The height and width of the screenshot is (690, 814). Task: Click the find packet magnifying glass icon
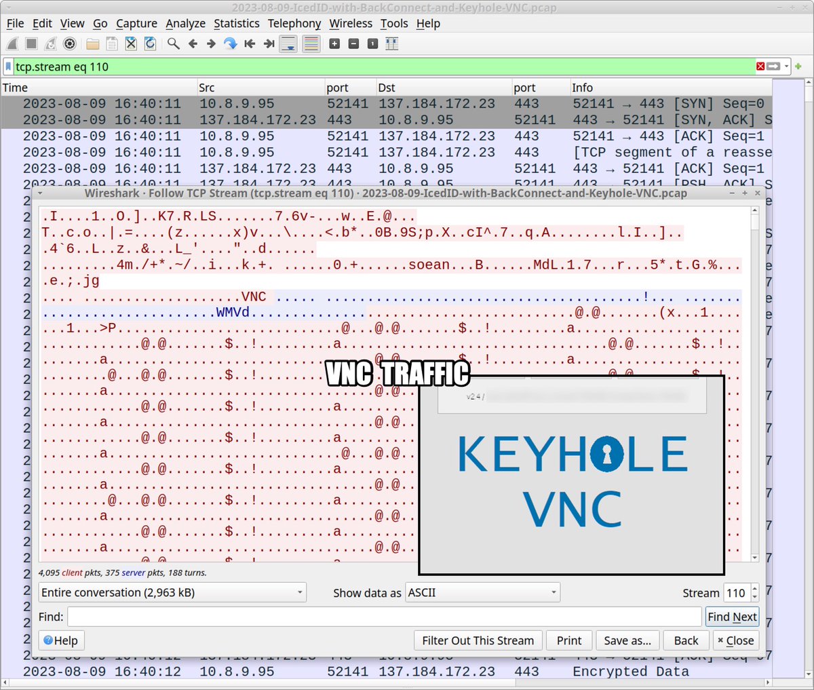pyautogui.click(x=174, y=43)
